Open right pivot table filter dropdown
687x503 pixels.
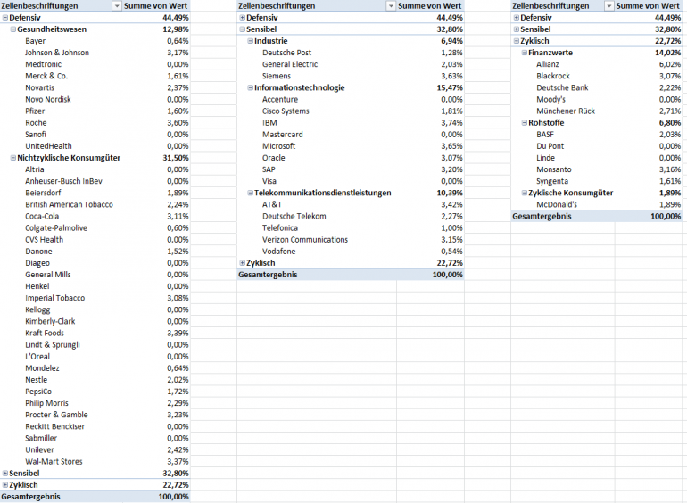click(x=609, y=6)
